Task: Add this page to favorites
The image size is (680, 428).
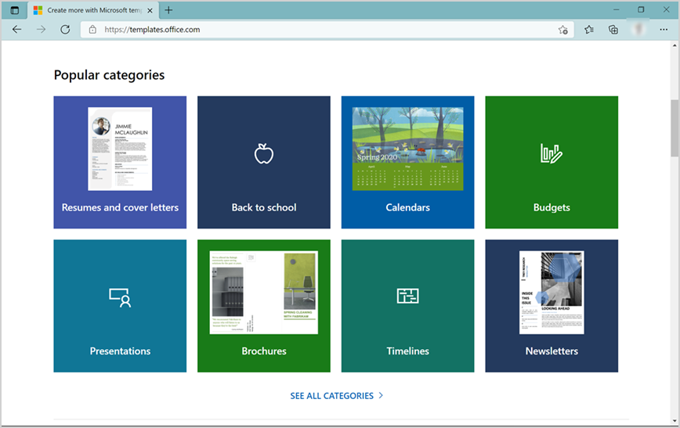Action: pos(562,30)
